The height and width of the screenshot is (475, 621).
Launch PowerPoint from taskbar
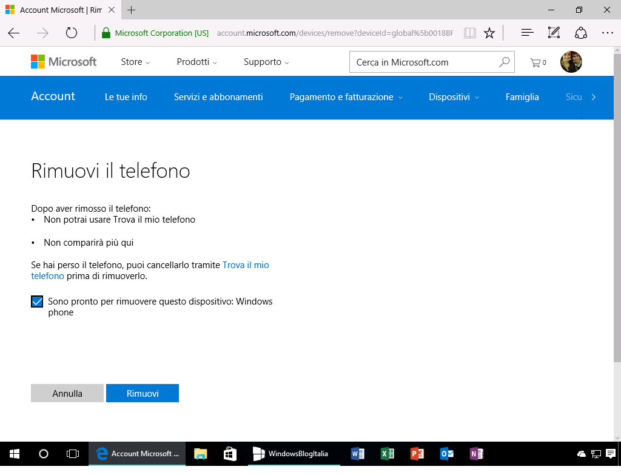(x=417, y=454)
